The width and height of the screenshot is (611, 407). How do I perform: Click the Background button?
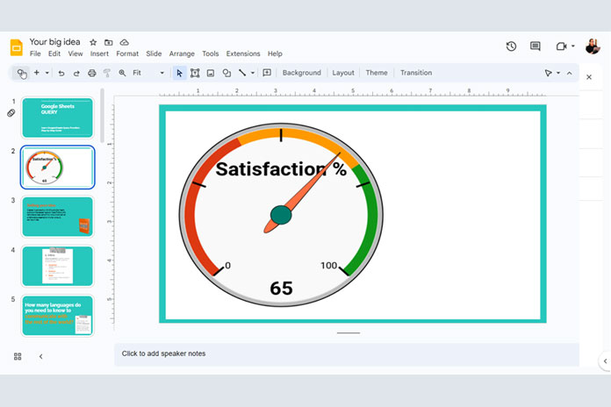[x=301, y=73]
